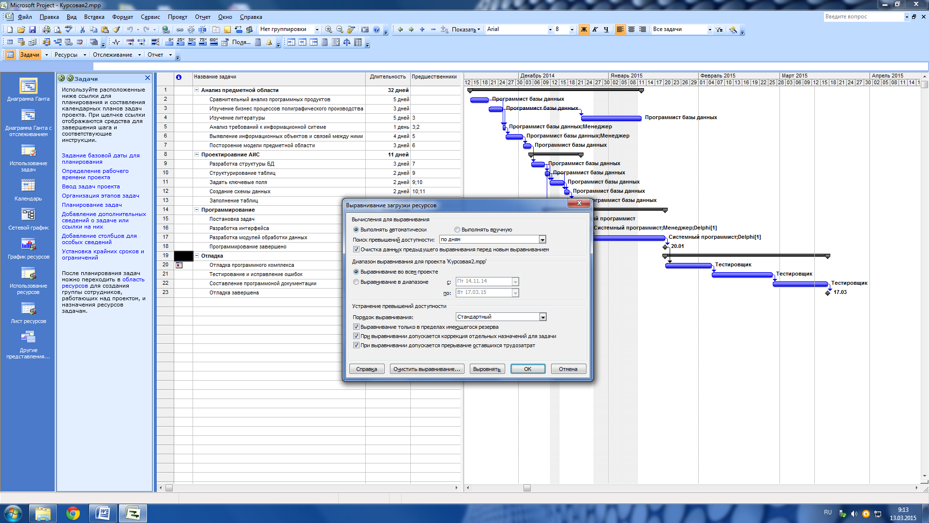
Task: Click the Save toolbar icon
Action: pos(32,30)
